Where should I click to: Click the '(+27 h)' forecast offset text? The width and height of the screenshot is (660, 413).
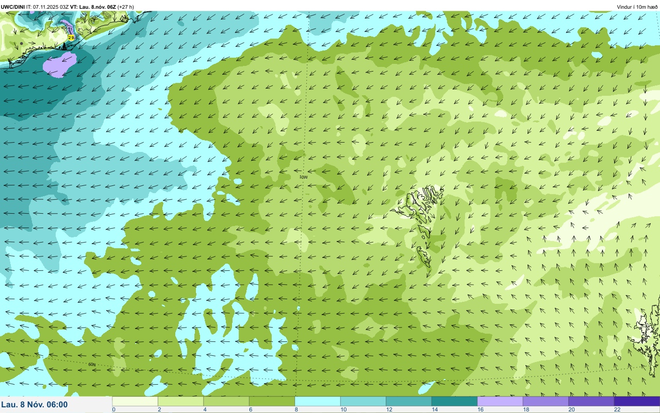point(125,7)
